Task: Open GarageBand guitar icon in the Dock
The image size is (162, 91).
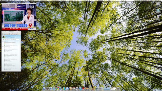Action: [x=93, y=88]
